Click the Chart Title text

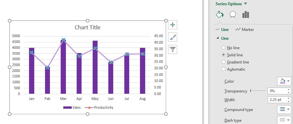click(x=87, y=27)
